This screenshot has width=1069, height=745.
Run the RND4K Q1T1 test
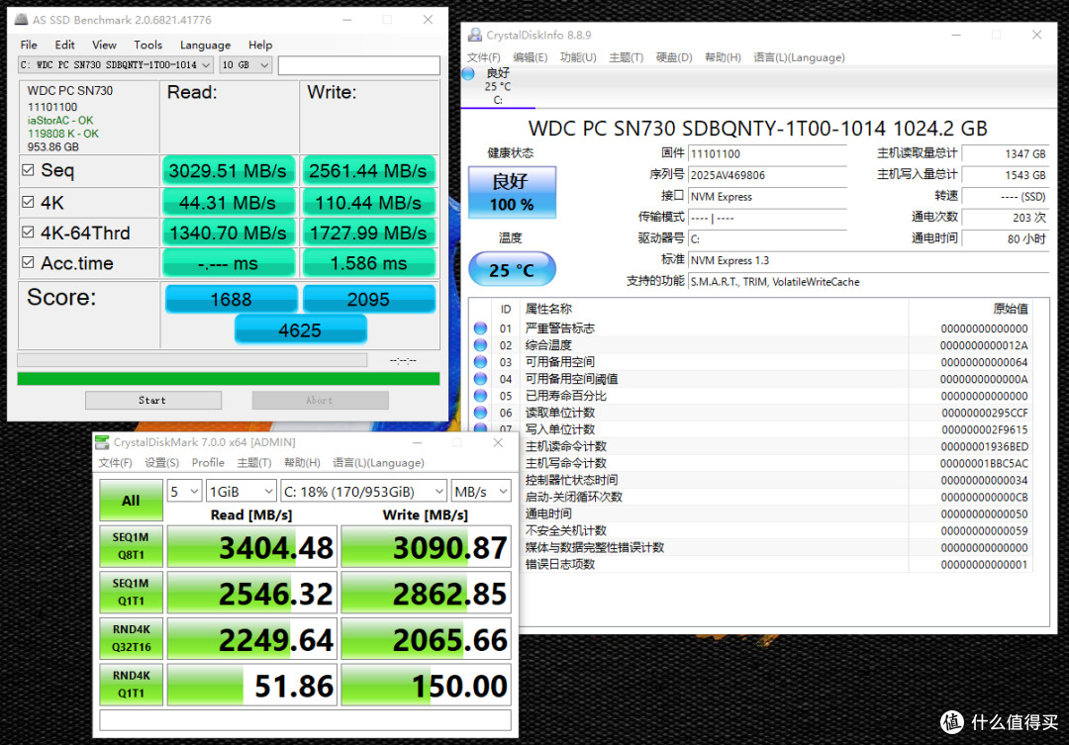click(131, 685)
